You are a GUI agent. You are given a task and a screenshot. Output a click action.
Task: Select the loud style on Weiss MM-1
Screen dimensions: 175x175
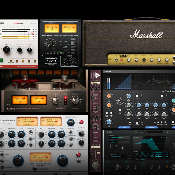click(17, 61)
